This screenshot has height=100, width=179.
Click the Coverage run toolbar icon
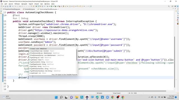(55, 6)
